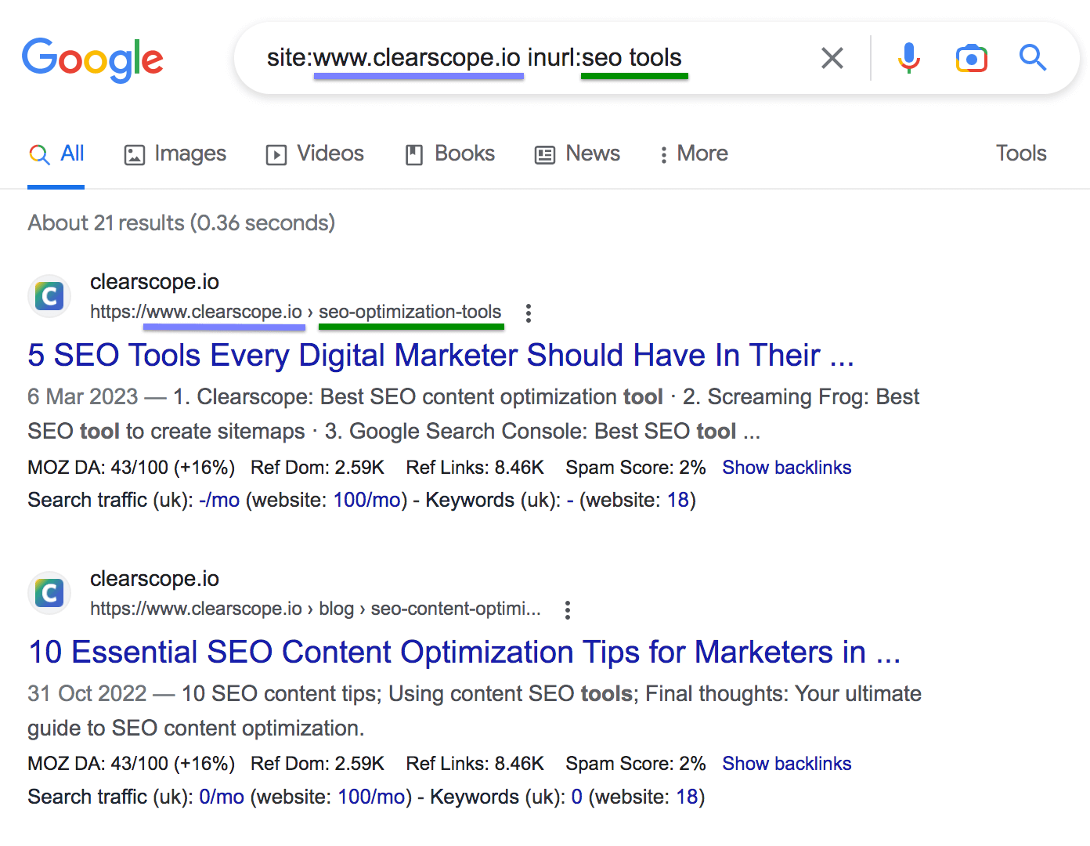Image resolution: width=1090 pixels, height=846 pixels.
Task: Open the '5 SEO Tools Every Digital Marketer' result
Action: (441, 355)
